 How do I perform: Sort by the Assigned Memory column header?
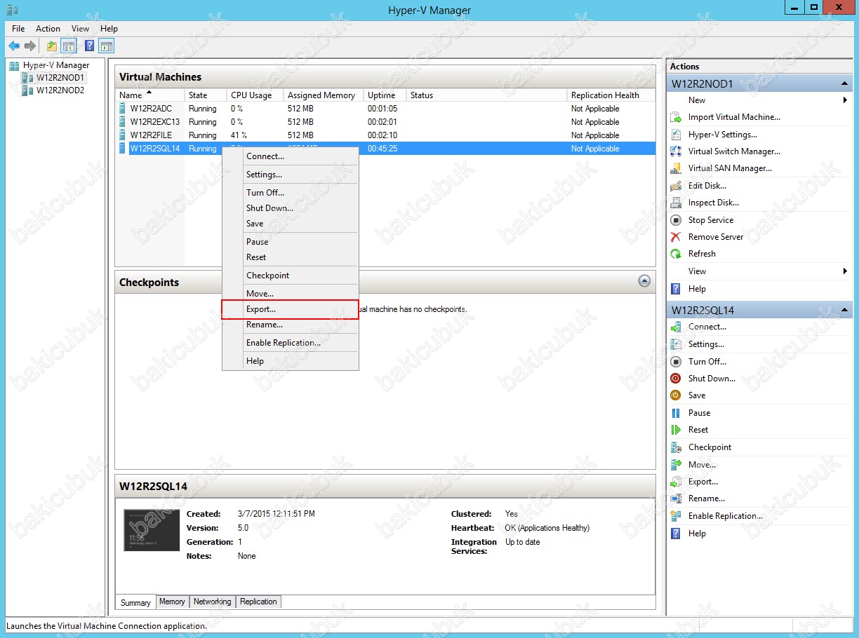coord(324,95)
